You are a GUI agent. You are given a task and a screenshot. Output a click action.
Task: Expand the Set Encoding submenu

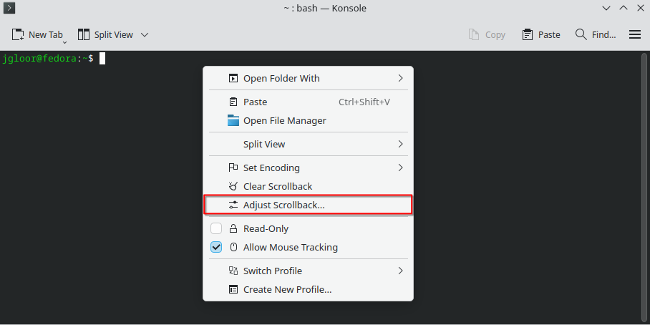point(400,168)
